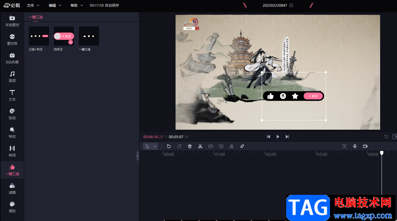Click the star favorite icon in preview
Image resolution: width=397 pixels, height=221 pixels.
[x=295, y=96]
